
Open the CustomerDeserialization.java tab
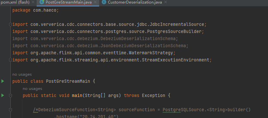[135, 2]
